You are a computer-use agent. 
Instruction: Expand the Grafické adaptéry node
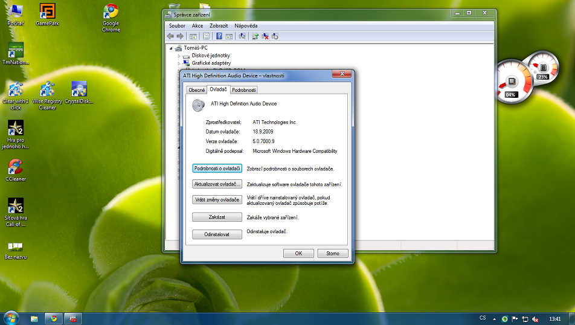click(179, 64)
